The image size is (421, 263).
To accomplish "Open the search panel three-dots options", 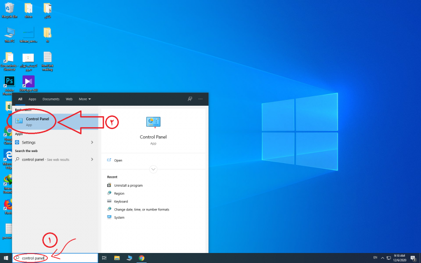I will click(x=201, y=99).
